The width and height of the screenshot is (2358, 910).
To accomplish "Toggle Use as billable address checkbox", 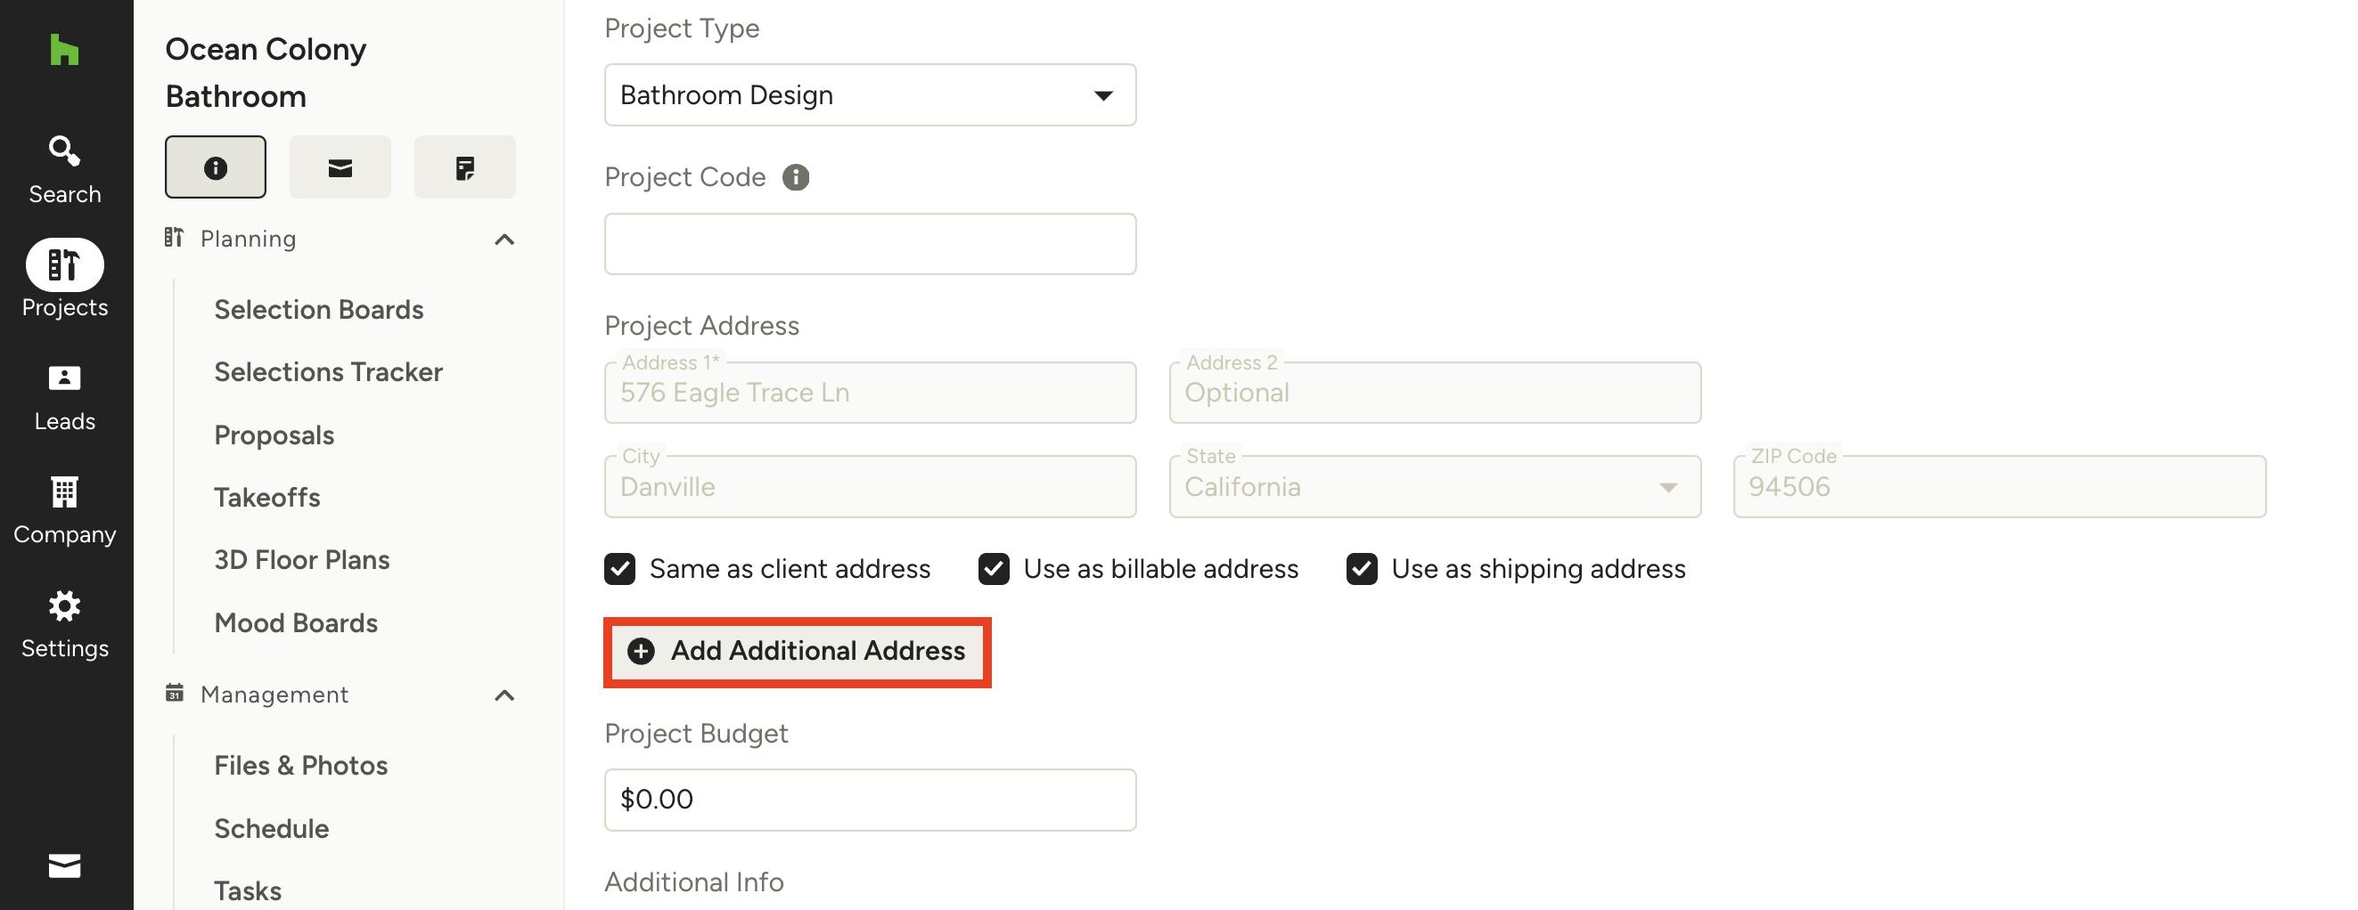I will pyautogui.click(x=993, y=569).
